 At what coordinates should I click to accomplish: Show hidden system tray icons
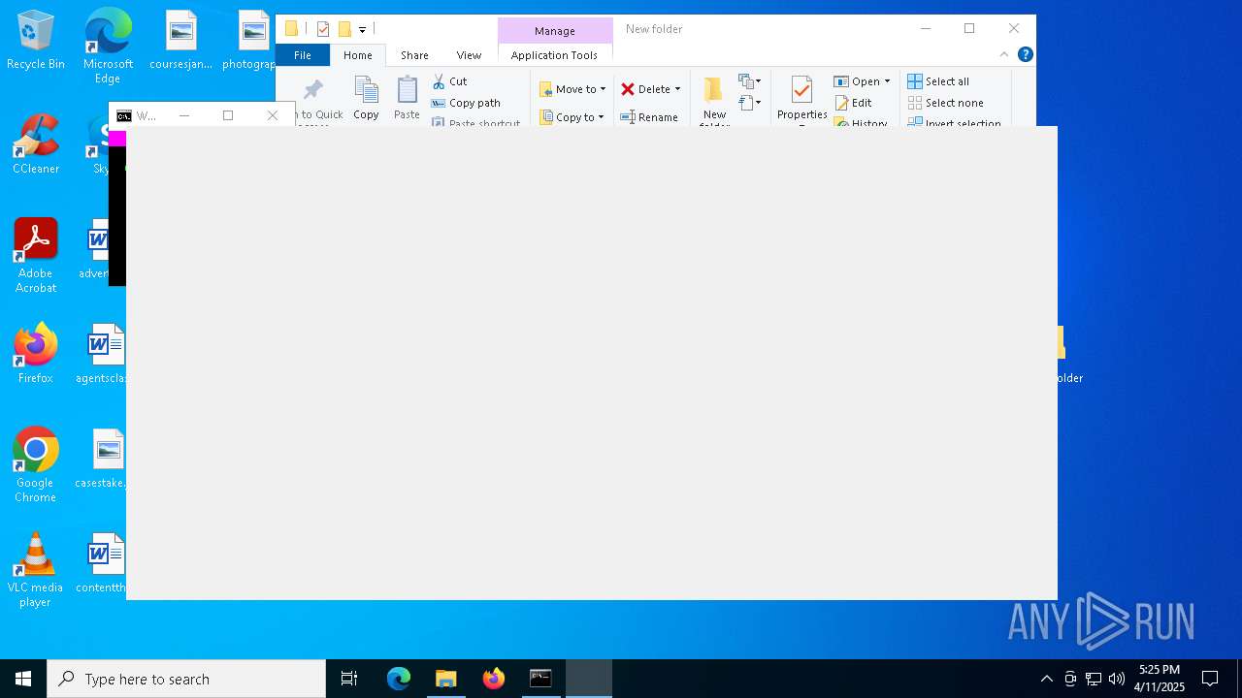click(x=1046, y=679)
